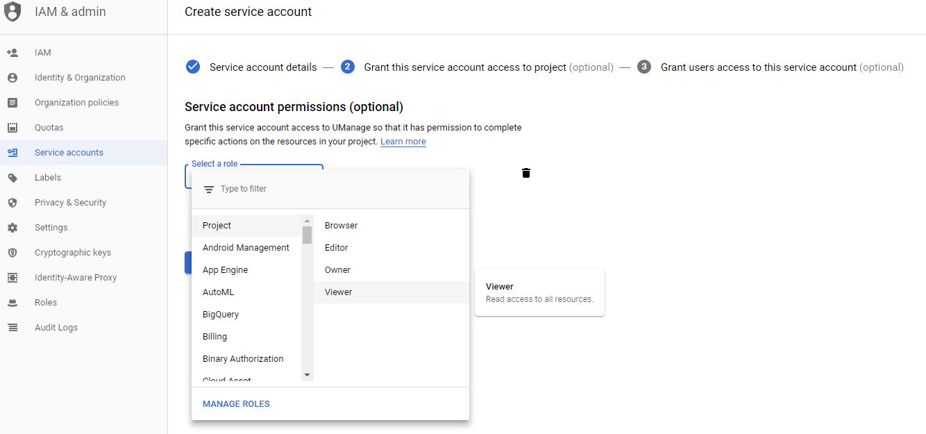Open the IAM & admin shield icon
The image size is (926, 434).
click(12, 11)
